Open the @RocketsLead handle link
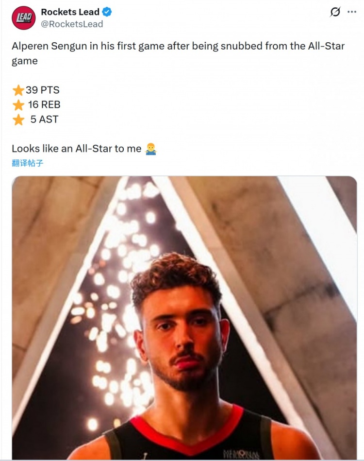364x461 pixels. click(x=72, y=24)
